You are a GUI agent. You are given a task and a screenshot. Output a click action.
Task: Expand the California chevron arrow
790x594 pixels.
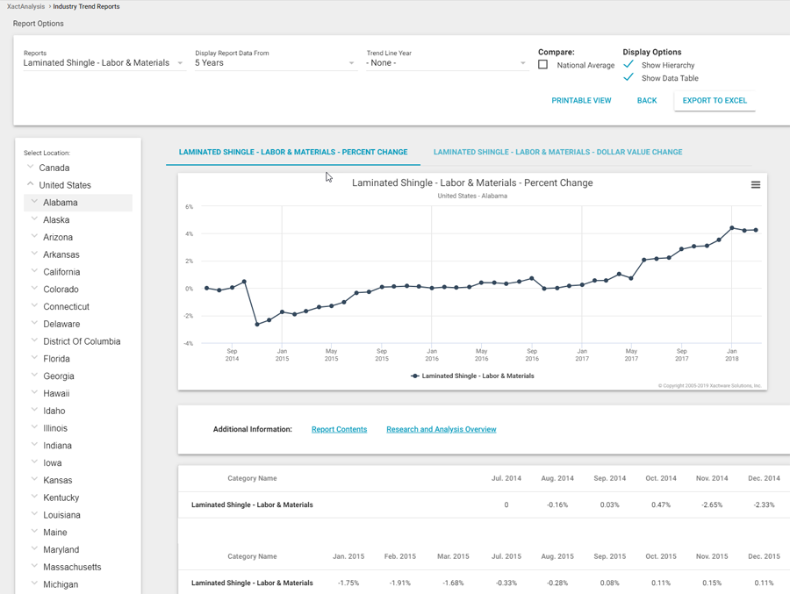pyautogui.click(x=35, y=271)
